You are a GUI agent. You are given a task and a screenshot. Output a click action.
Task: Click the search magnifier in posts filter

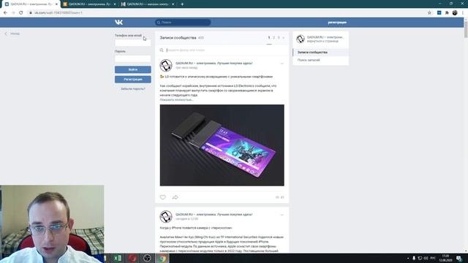[162, 50]
